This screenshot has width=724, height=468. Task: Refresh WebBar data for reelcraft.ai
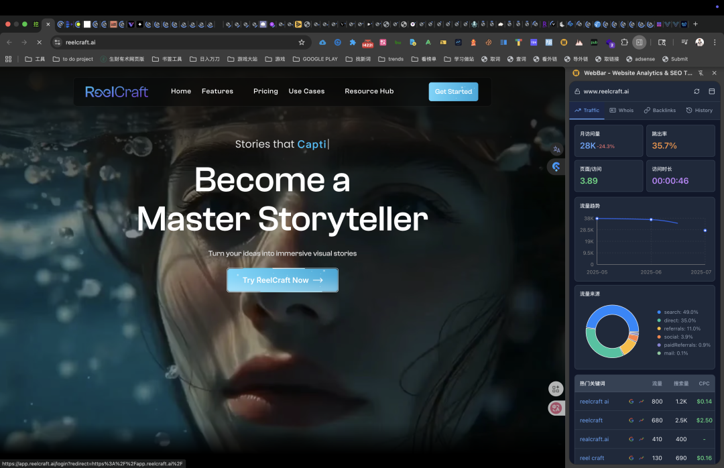pyautogui.click(x=697, y=91)
